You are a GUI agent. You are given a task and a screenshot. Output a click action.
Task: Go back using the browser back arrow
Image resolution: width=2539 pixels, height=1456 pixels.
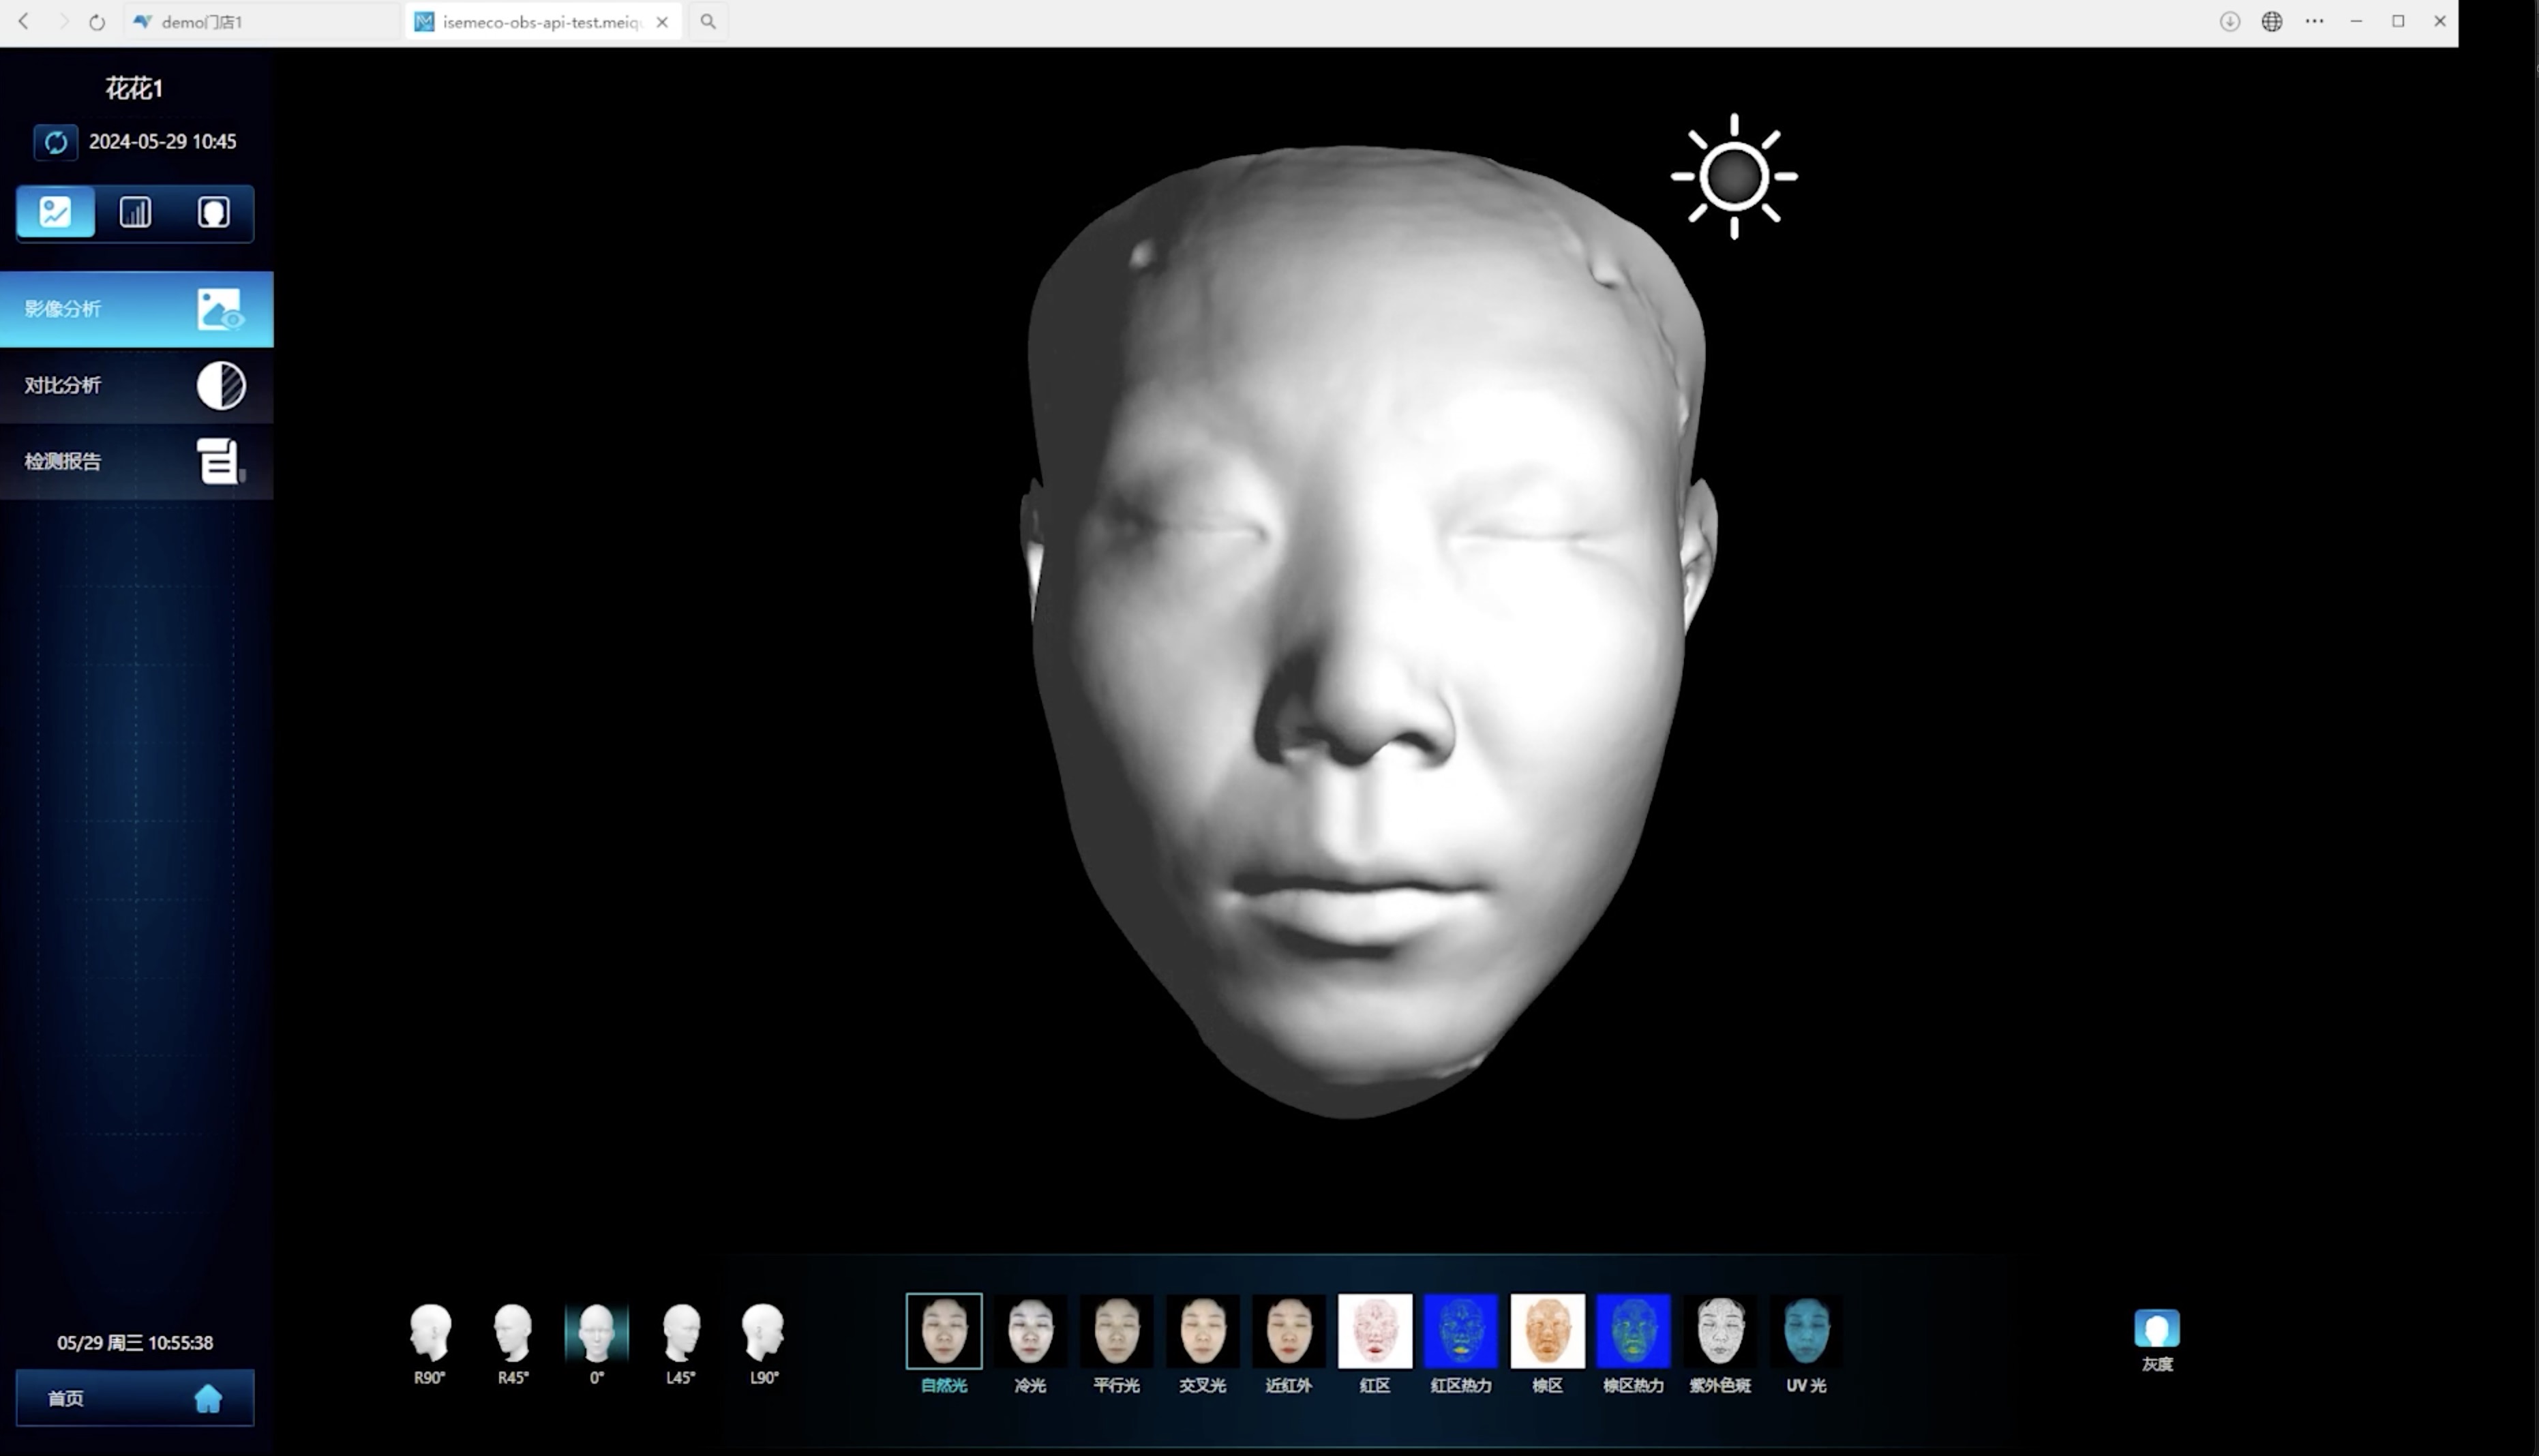pos(24,21)
